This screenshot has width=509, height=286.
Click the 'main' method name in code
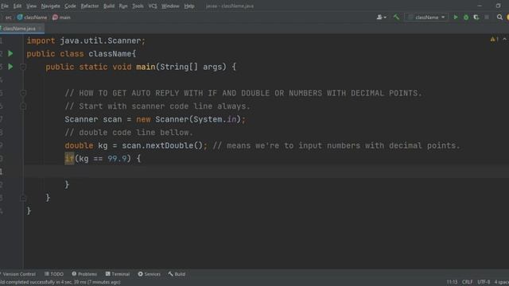coord(146,67)
